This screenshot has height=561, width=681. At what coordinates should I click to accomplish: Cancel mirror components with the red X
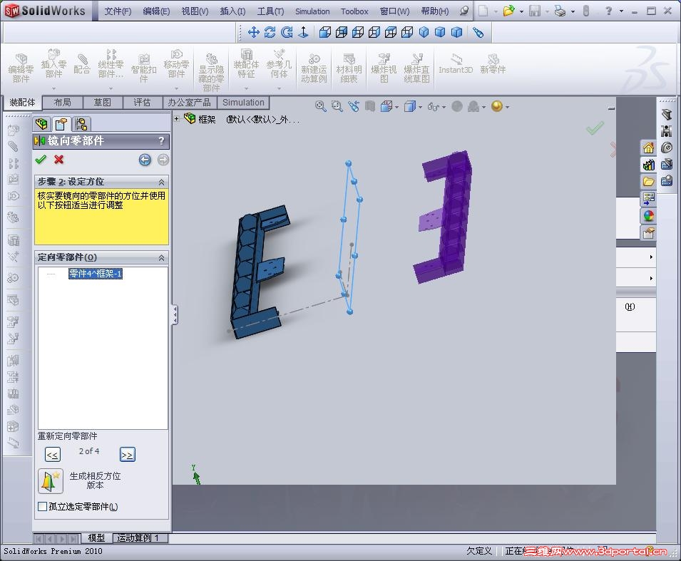click(58, 160)
